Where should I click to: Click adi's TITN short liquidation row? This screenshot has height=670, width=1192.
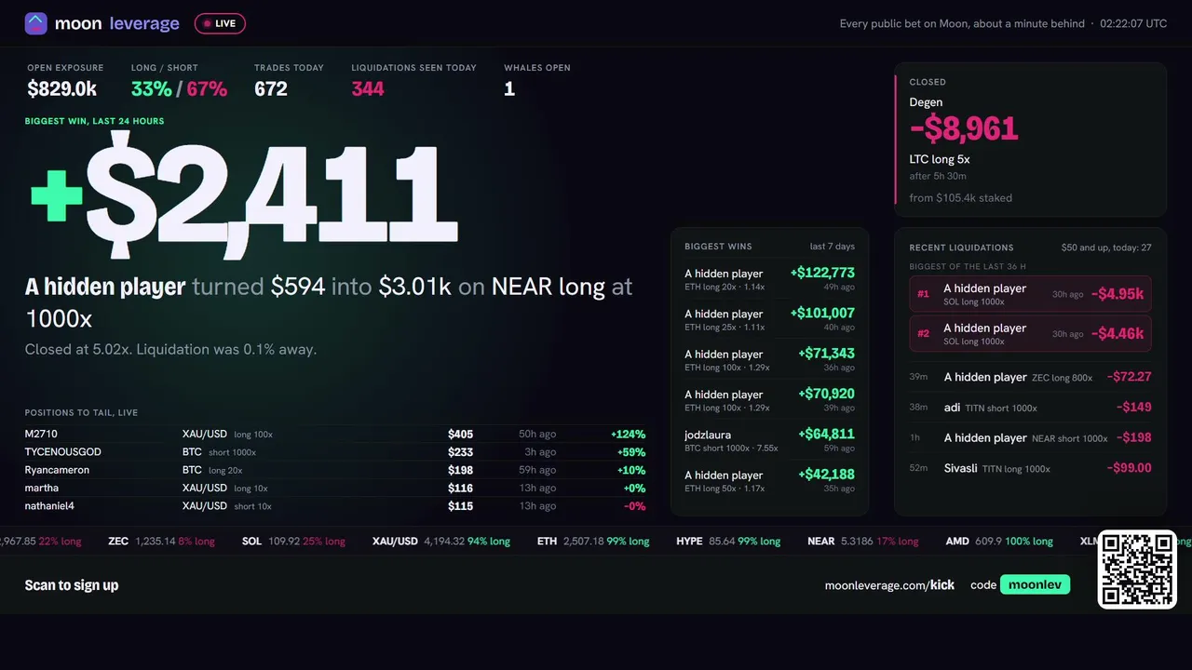1030,407
